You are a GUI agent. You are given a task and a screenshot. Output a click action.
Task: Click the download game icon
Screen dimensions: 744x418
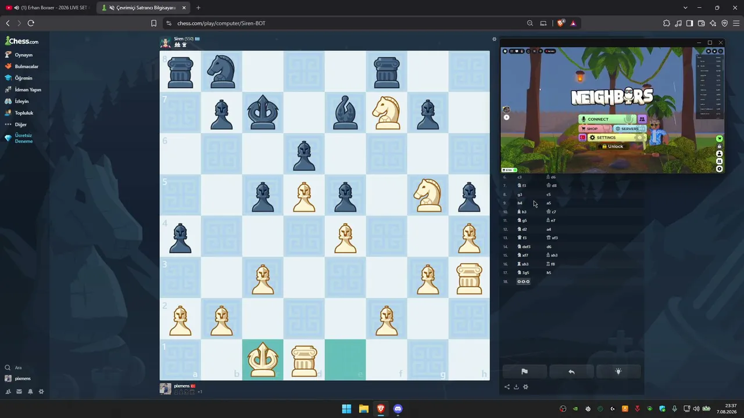[x=516, y=387]
